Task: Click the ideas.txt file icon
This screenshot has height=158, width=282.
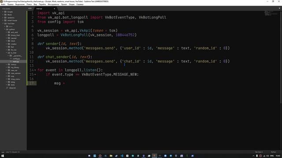Action: (x=7, y=88)
